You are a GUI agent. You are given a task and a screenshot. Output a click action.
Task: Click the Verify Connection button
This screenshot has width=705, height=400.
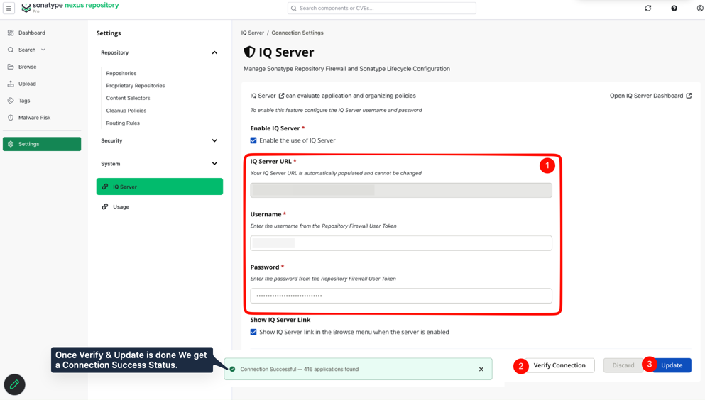click(x=559, y=365)
